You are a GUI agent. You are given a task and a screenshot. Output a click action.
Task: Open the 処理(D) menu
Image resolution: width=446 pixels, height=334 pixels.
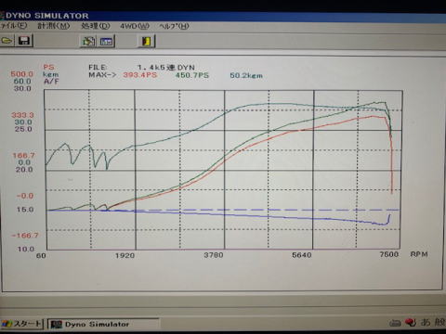pyautogui.click(x=96, y=26)
